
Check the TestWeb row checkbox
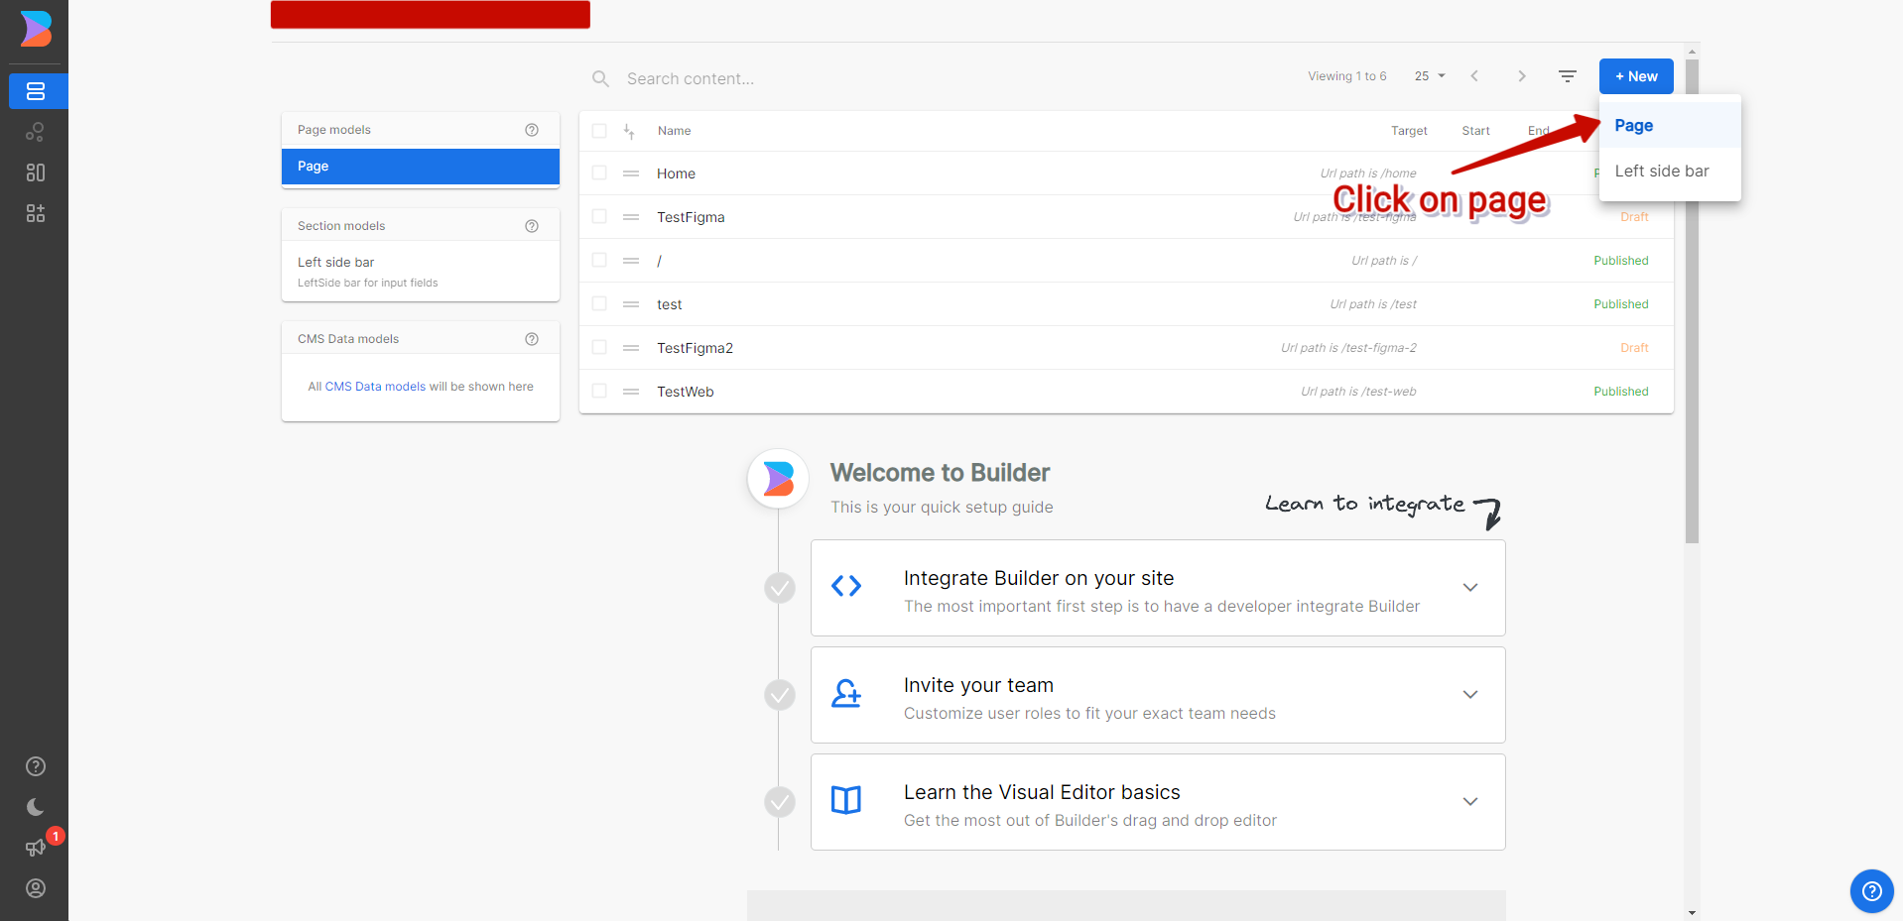(599, 391)
